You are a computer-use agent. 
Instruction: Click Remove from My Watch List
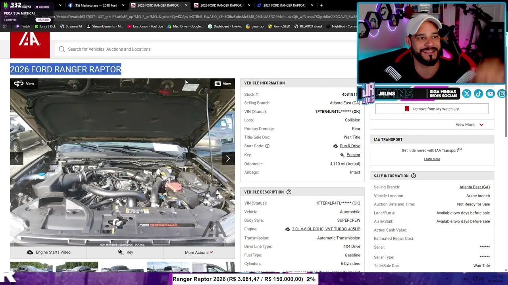432,109
